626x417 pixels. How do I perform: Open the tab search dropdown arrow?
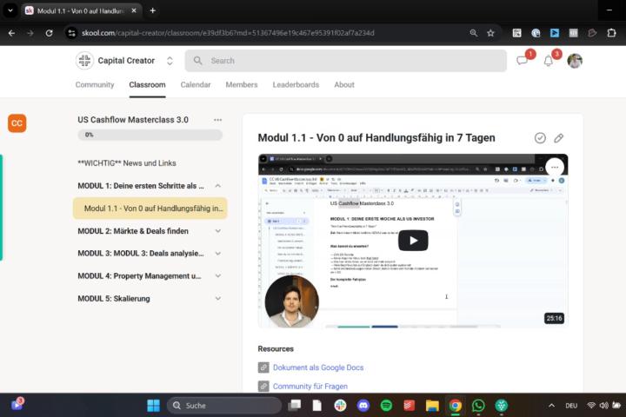click(10, 10)
